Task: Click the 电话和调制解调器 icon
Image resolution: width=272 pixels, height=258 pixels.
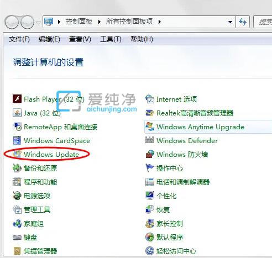Action: pyautogui.click(x=150, y=182)
